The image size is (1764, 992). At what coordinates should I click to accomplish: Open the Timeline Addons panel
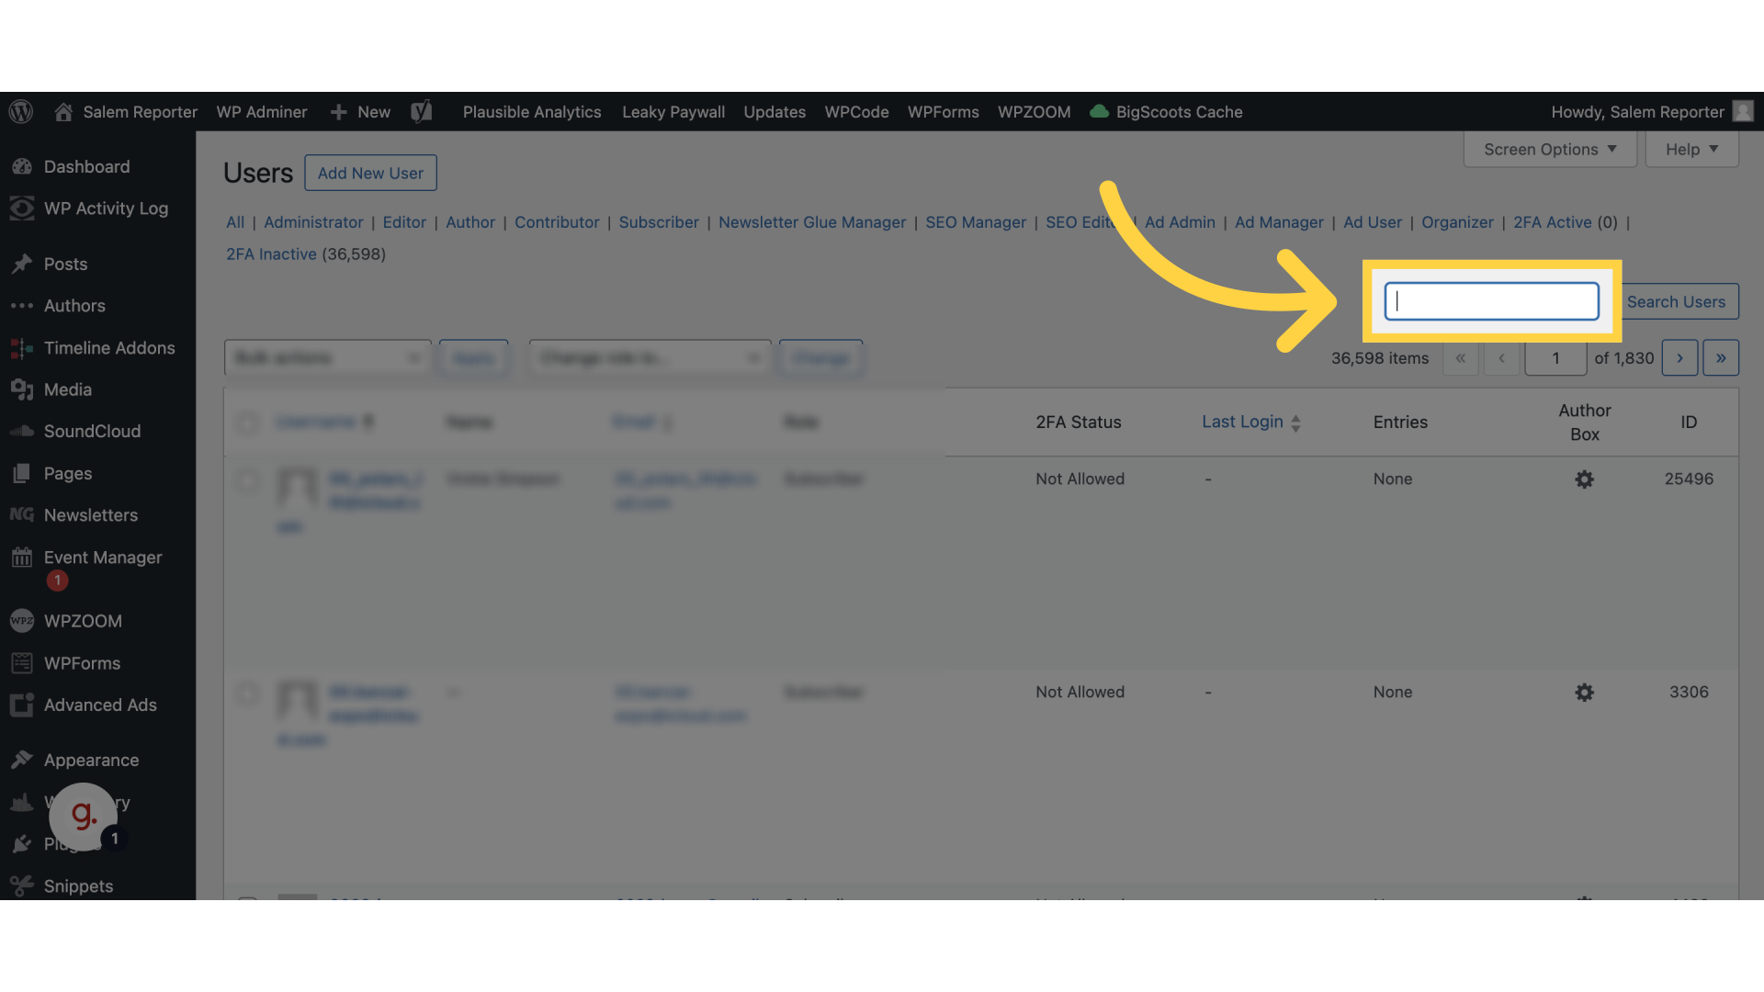pyautogui.click(x=107, y=347)
